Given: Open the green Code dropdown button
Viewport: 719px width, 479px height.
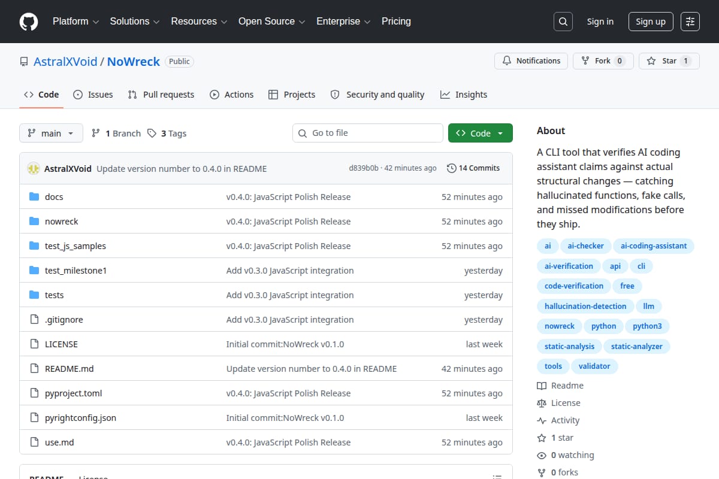Looking at the screenshot, I should coord(481,134).
